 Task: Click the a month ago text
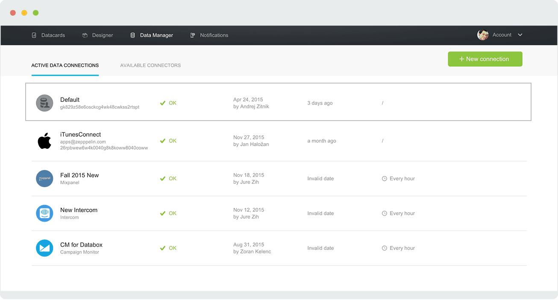[322, 141]
